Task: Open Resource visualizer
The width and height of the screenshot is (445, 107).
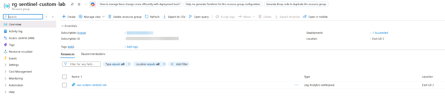Action: point(21,52)
